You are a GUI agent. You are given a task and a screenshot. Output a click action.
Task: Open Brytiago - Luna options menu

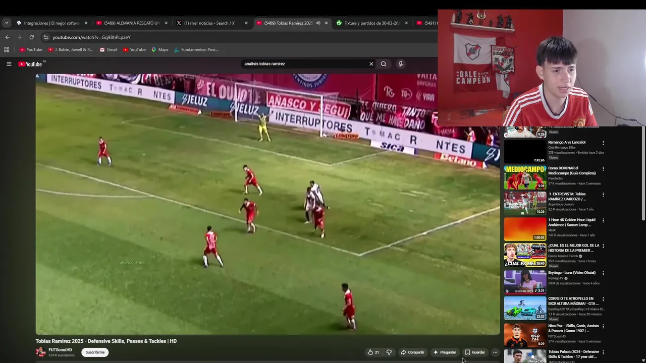(x=603, y=273)
